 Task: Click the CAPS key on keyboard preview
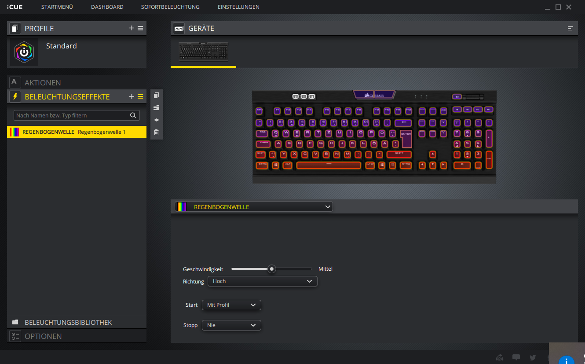pyautogui.click(x=263, y=144)
